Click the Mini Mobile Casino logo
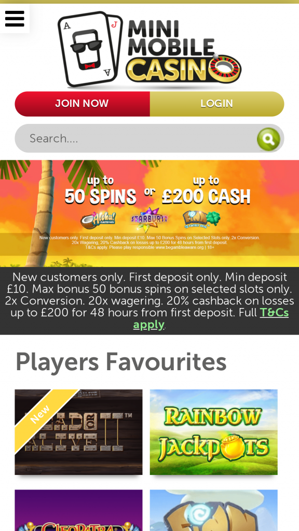The height and width of the screenshot is (531, 299). pos(149,49)
